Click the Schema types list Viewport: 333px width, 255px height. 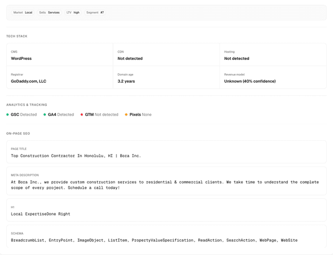tap(154, 240)
